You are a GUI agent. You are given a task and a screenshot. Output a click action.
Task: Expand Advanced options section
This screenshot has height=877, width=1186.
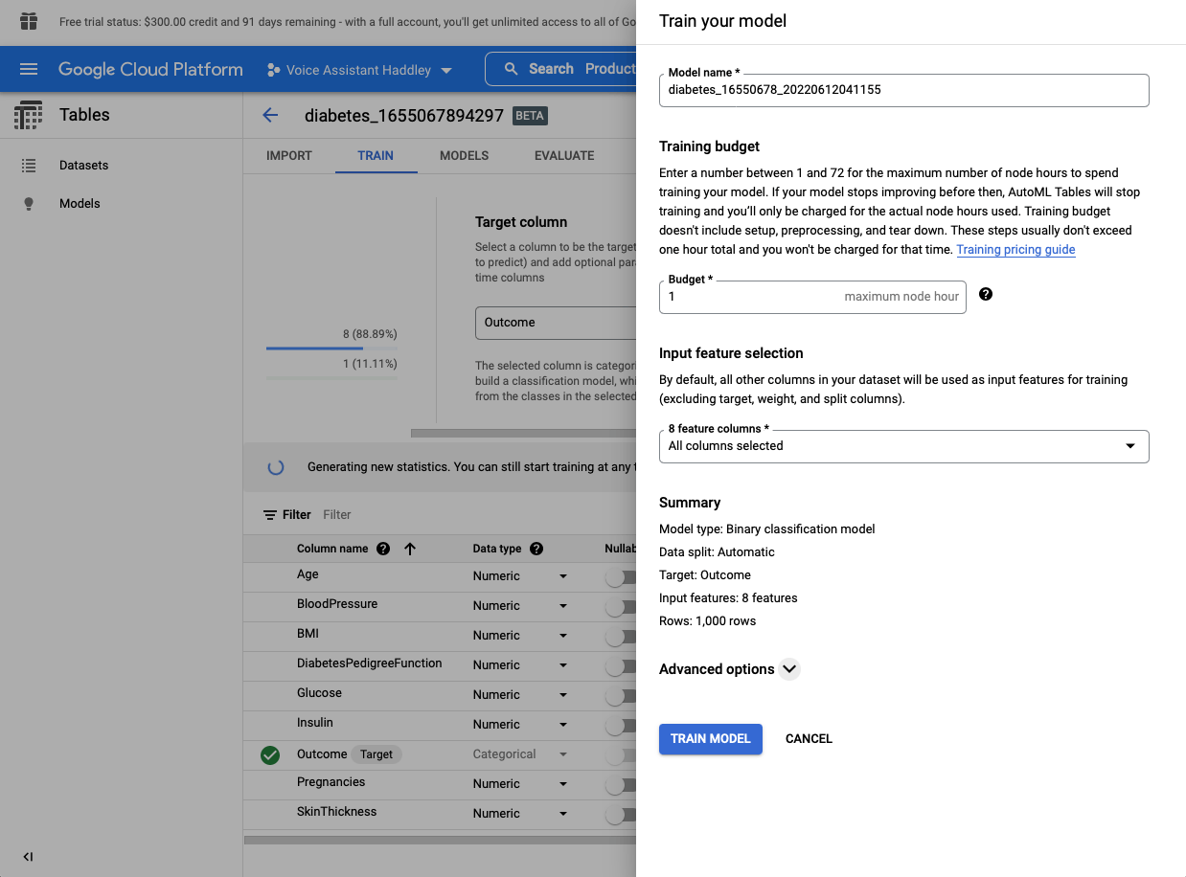(x=789, y=669)
